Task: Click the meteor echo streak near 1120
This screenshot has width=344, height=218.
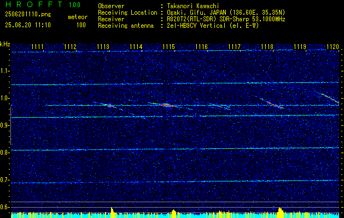Action: pos(330,99)
